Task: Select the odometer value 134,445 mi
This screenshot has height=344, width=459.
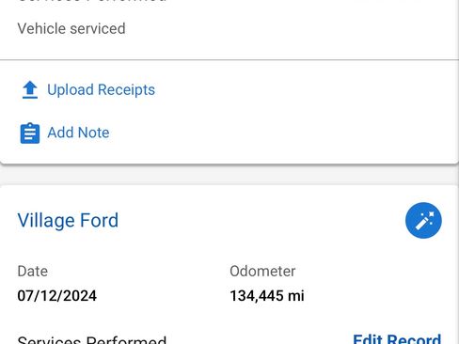Action: 267,296
